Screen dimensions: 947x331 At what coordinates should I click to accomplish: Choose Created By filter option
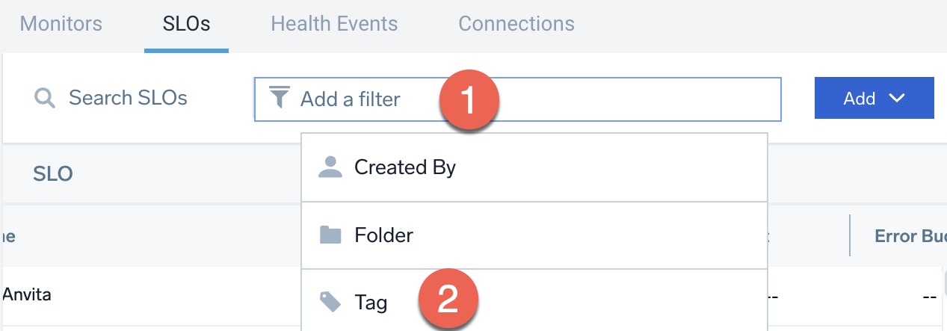[404, 167]
